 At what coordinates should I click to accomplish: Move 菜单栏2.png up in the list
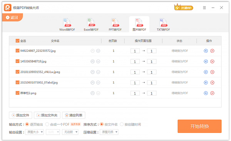click(x=92, y=93)
